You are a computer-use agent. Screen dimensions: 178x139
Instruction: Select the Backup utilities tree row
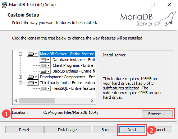74,71
